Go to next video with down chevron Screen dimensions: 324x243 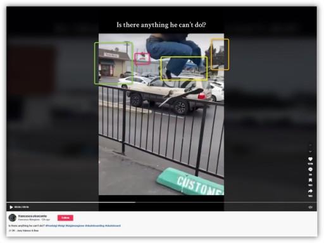click(x=310, y=151)
